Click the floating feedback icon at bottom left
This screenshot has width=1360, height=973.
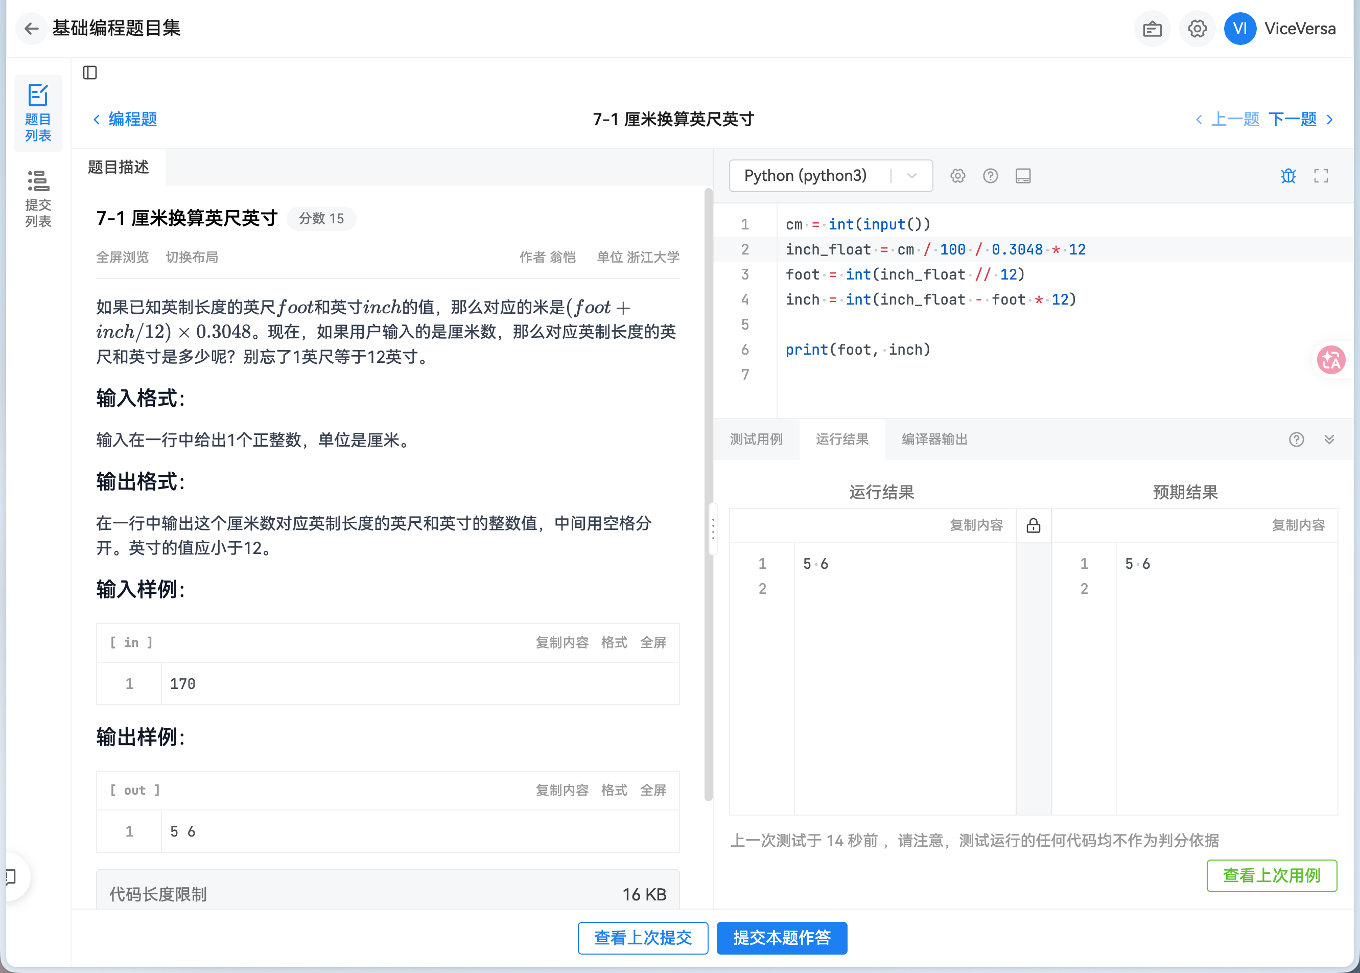pos(12,876)
